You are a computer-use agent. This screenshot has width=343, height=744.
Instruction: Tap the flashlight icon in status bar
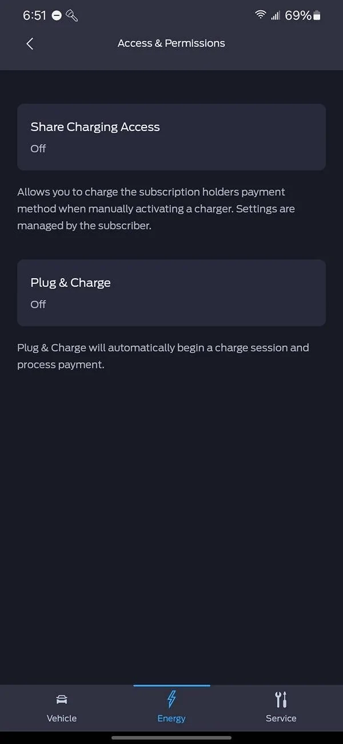pyautogui.click(x=70, y=15)
